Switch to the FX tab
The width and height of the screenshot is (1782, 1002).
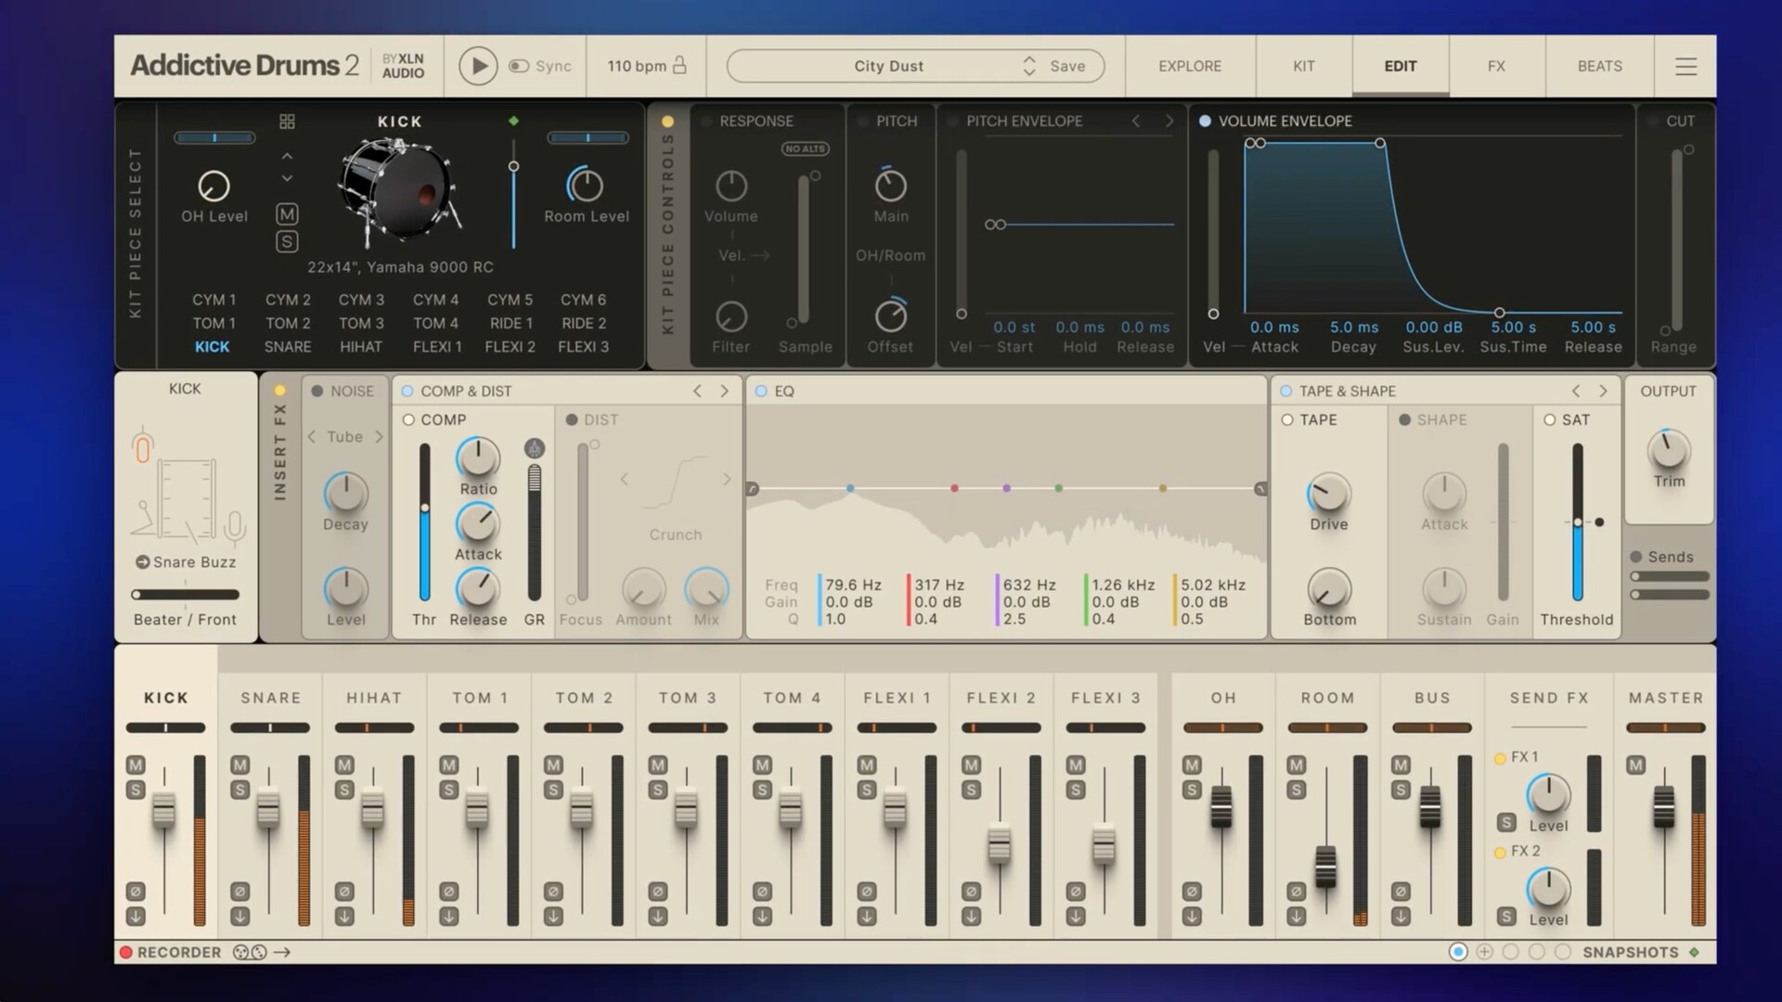[x=1496, y=66]
